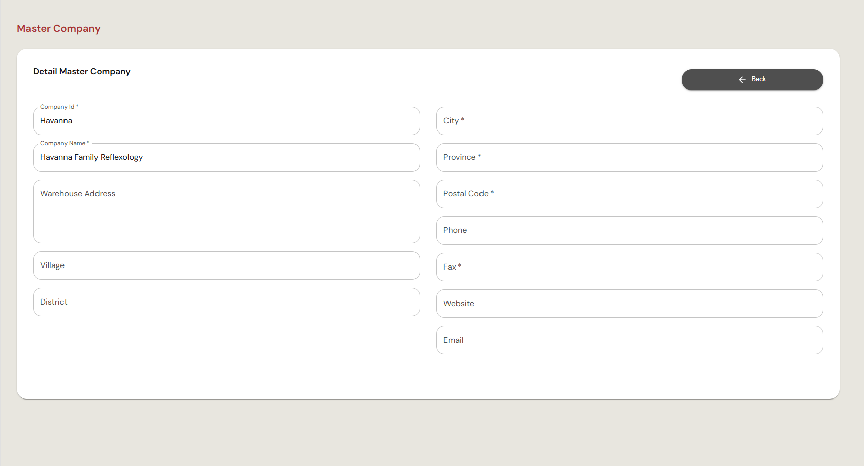Click the Master Company page title
Image resolution: width=864 pixels, height=466 pixels.
58,29
